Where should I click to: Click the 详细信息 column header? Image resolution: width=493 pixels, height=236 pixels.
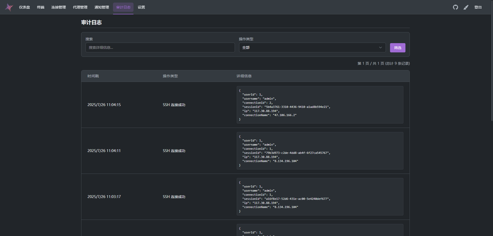click(x=244, y=76)
